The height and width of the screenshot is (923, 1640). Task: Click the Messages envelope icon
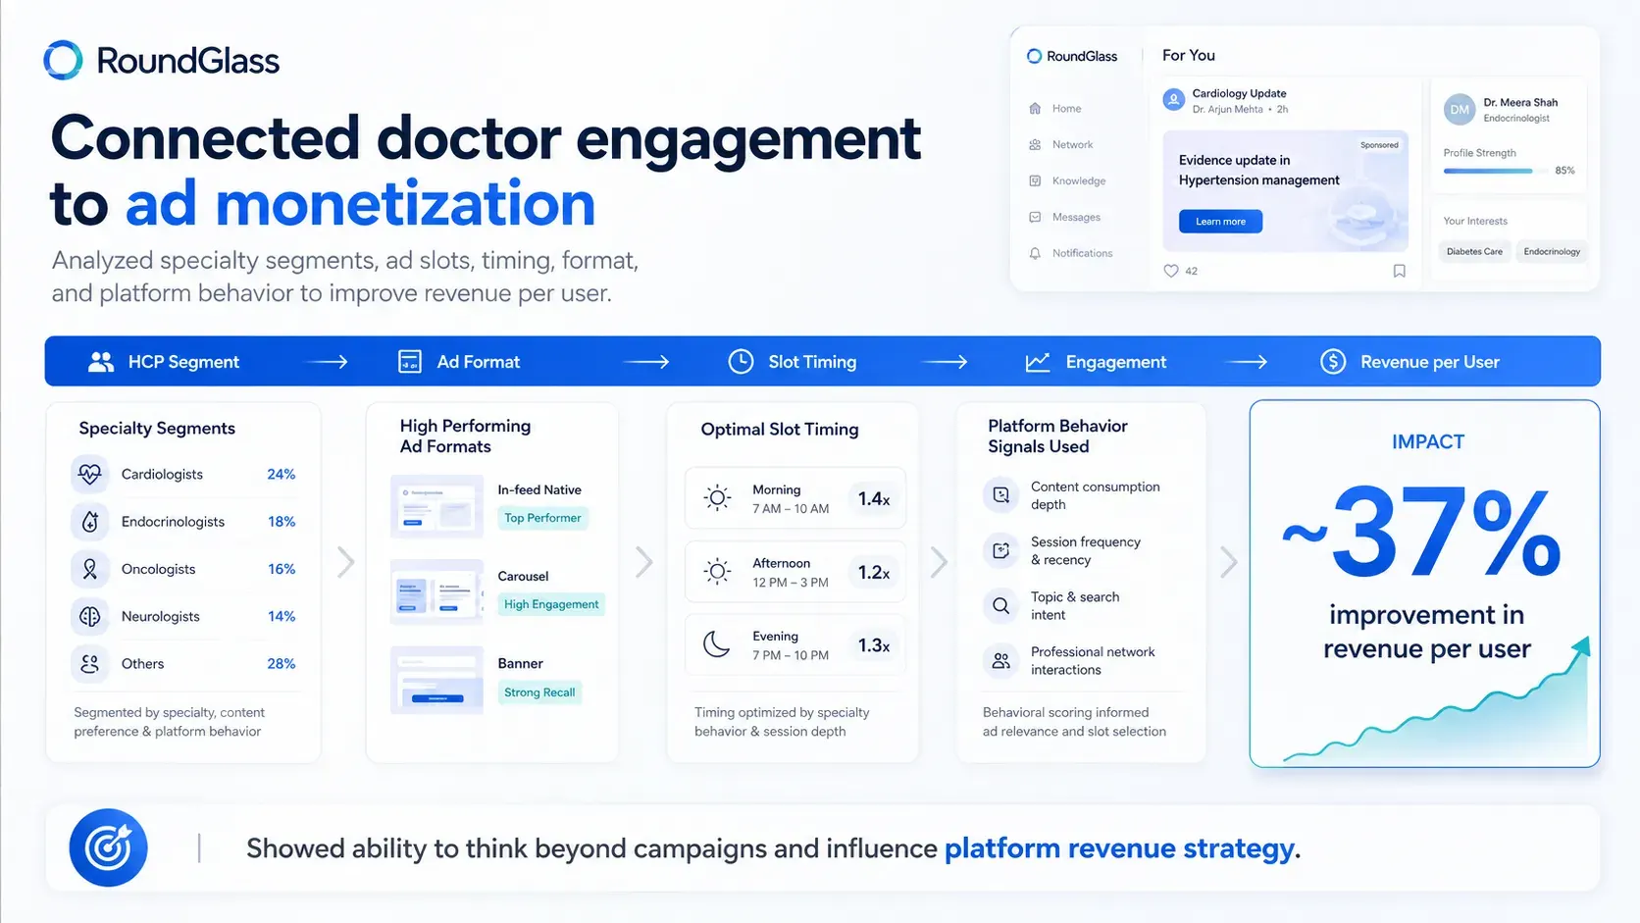pyautogui.click(x=1035, y=218)
